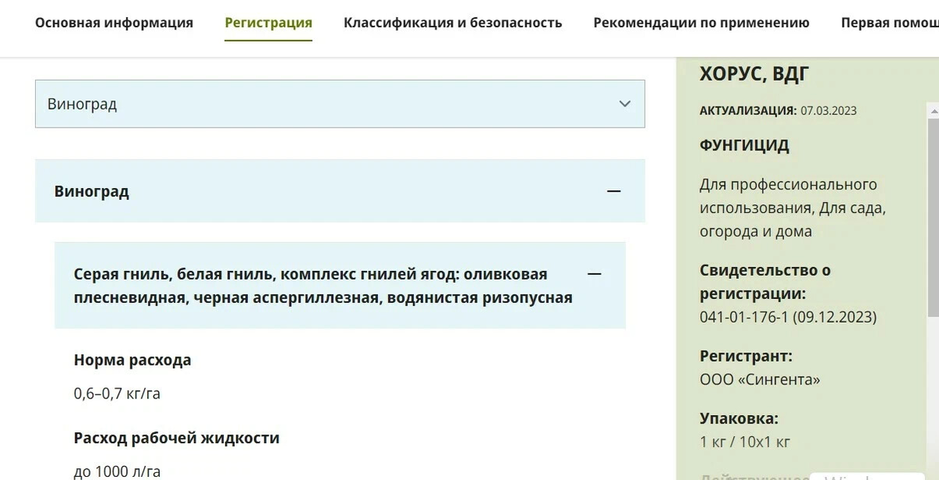Select the Регистрация tab
The width and height of the screenshot is (939, 480).
(x=268, y=23)
